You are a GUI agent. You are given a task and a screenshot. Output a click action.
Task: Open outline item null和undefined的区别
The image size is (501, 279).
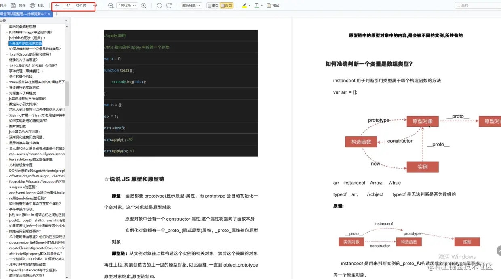pyautogui.click(x=27, y=198)
